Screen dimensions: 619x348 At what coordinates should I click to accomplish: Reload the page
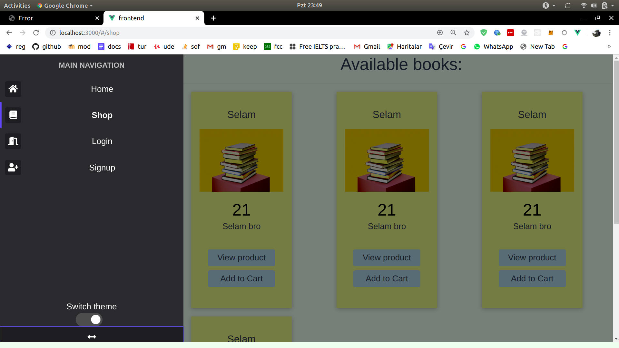(36, 33)
